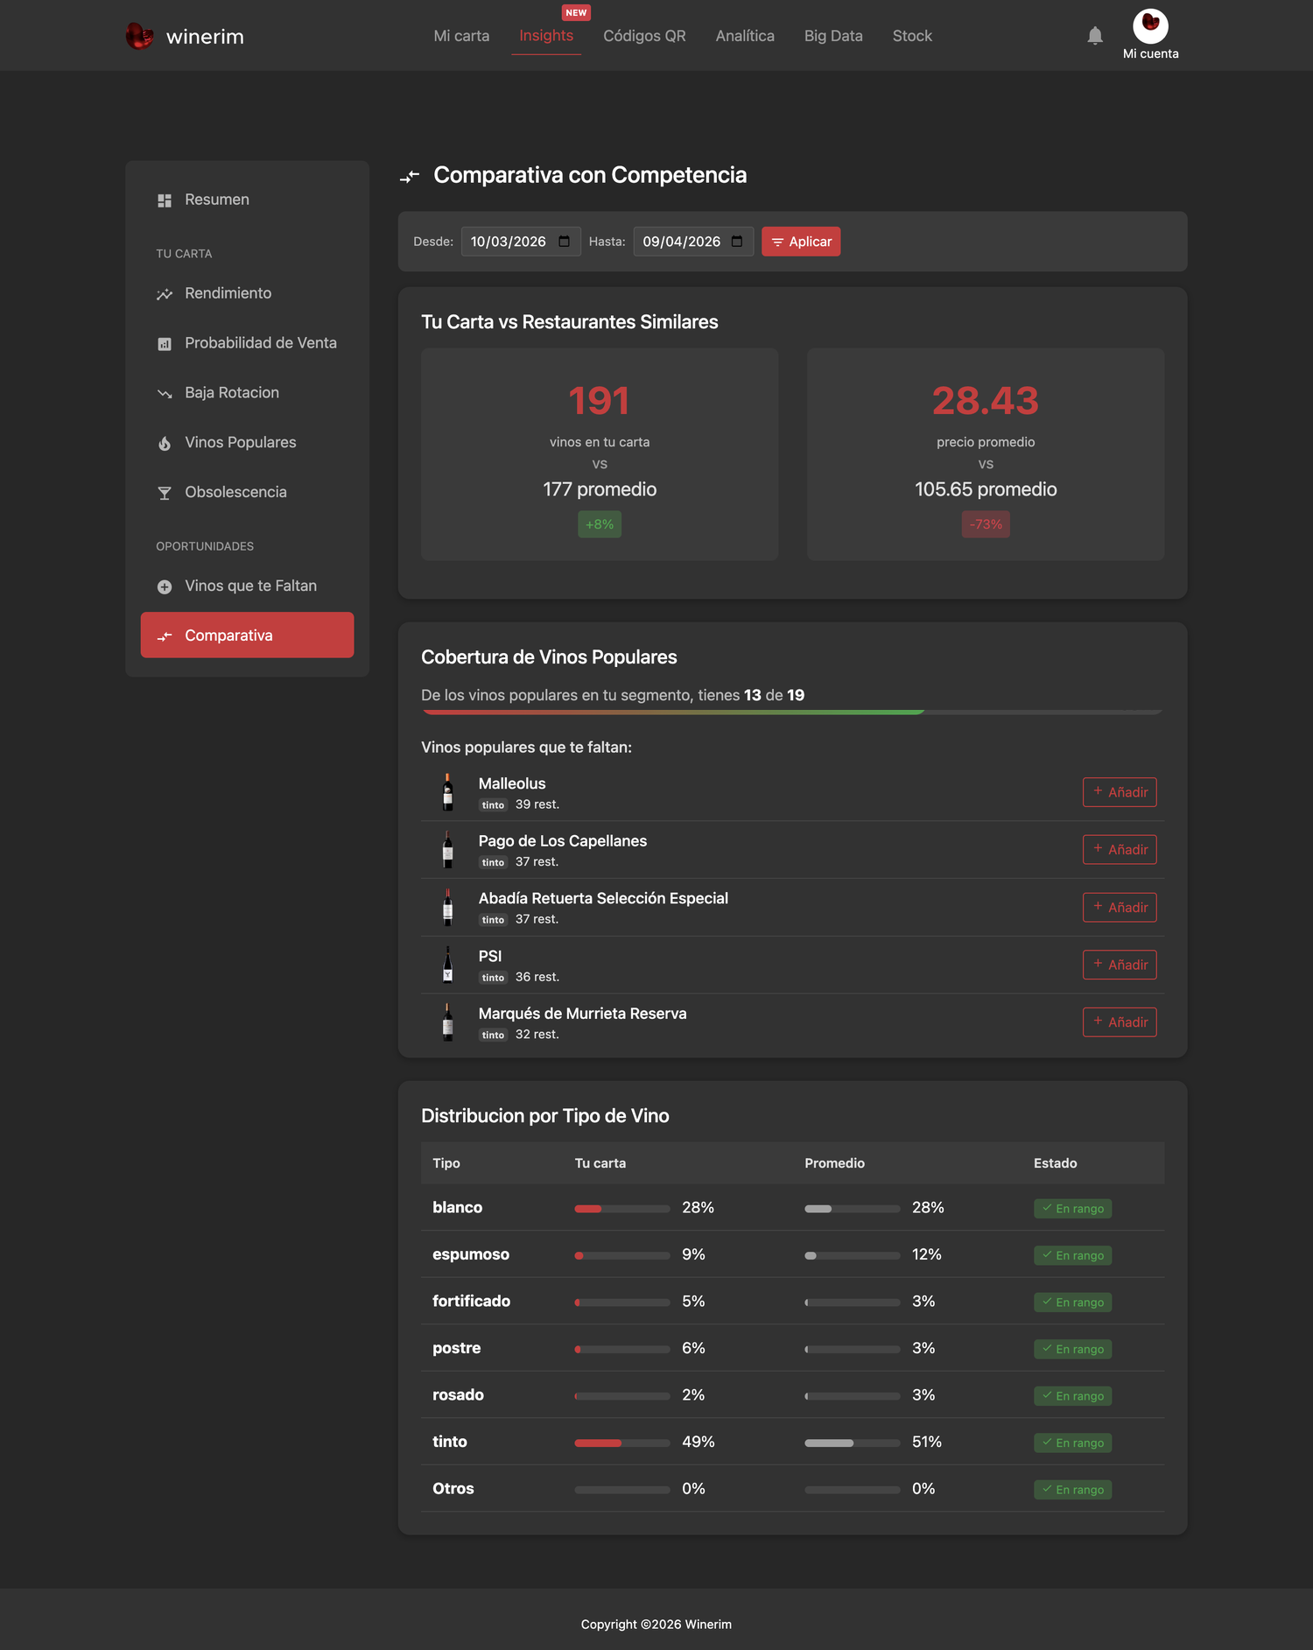Click the Probabilidad de Venta icon
This screenshot has height=1650, width=1313.
(x=165, y=344)
